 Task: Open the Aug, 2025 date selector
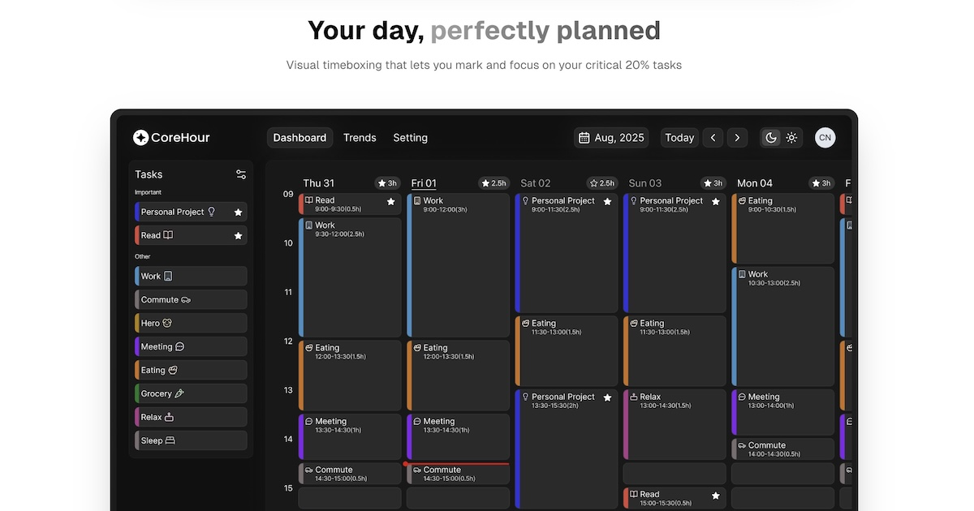[611, 137]
